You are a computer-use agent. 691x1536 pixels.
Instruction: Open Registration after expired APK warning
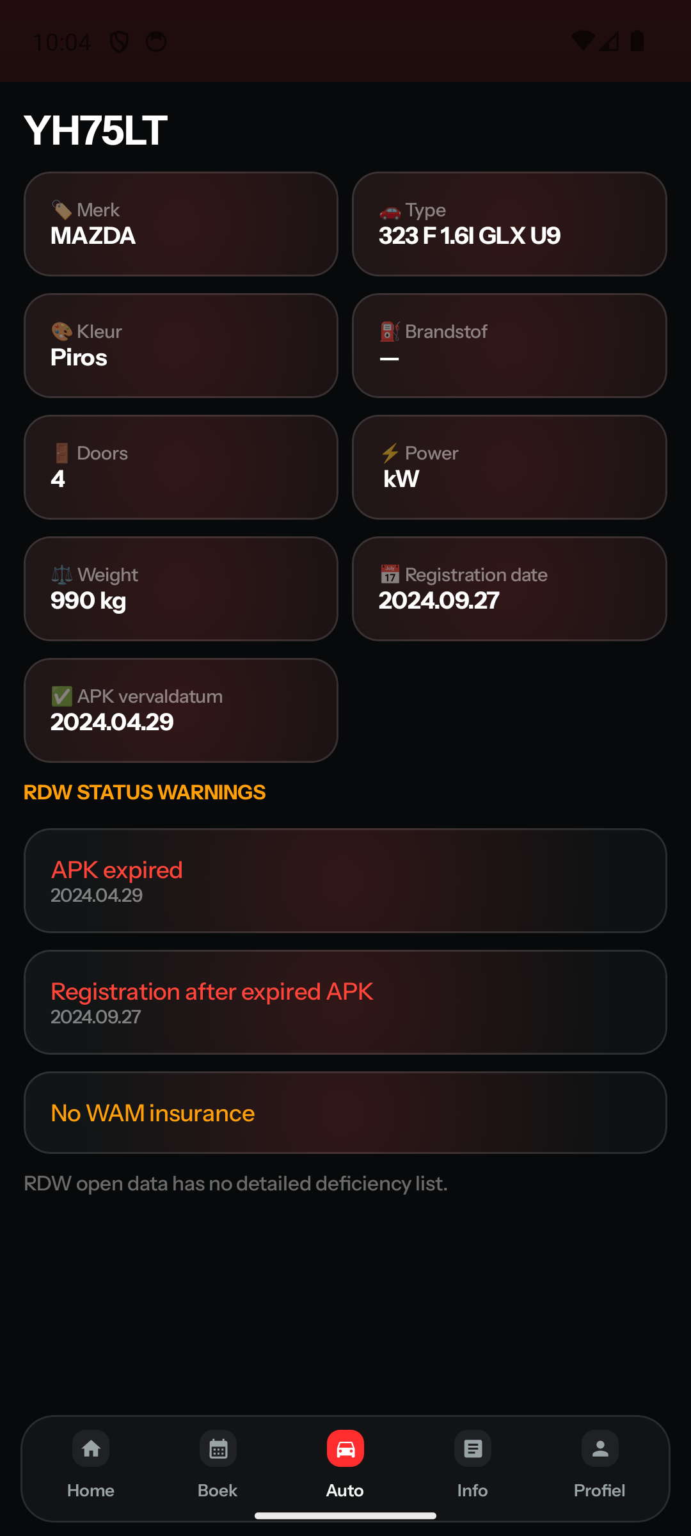coord(345,1002)
